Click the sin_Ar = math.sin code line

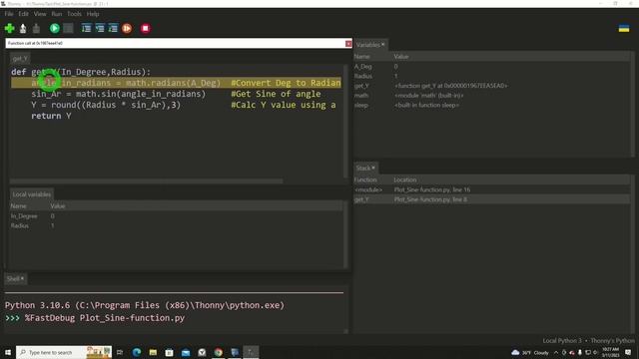(176, 94)
